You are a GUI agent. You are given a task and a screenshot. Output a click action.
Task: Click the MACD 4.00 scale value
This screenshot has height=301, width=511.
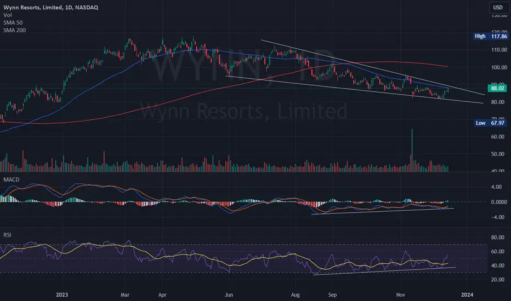tap(496, 187)
